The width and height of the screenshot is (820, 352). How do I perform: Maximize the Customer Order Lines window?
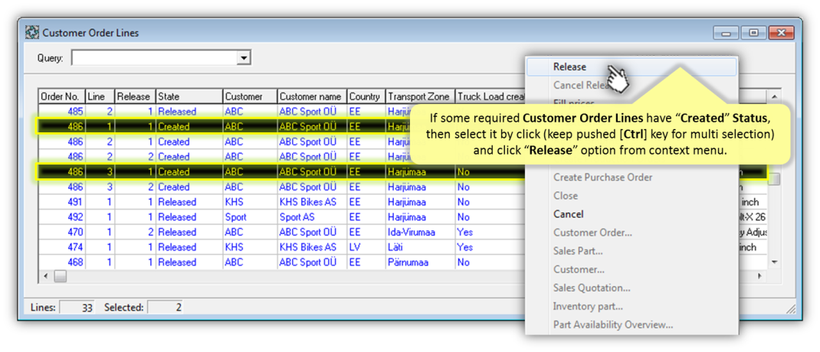tap(753, 33)
